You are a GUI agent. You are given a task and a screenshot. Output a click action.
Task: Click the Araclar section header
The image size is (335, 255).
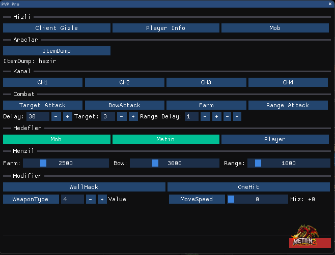(x=25, y=40)
